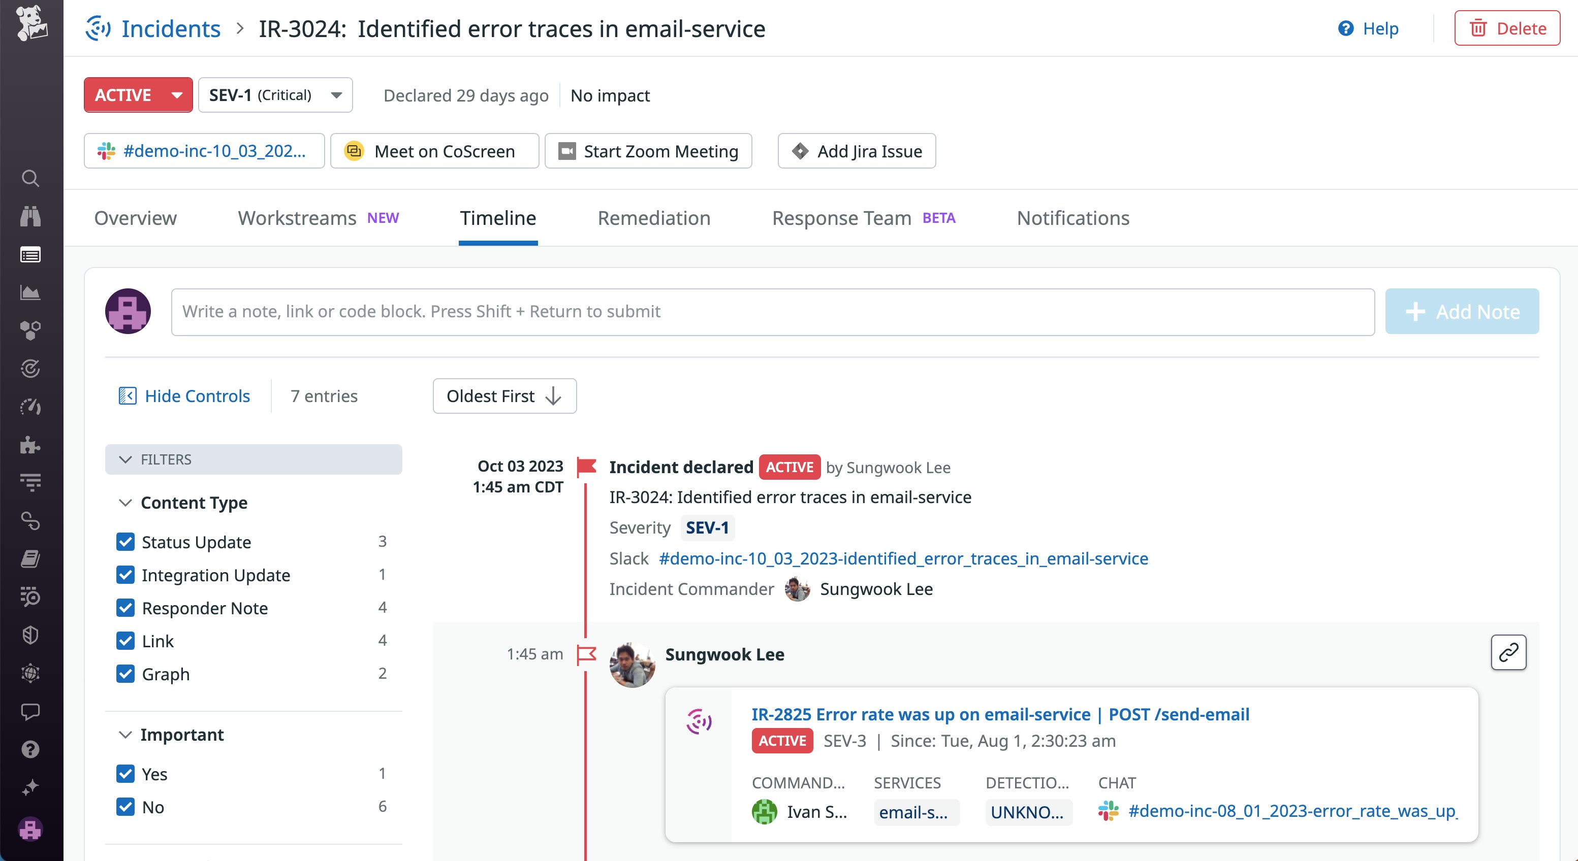Open the ACTIVE status dropdown
Image resolution: width=1578 pixels, height=861 pixels.
[138, 95]
